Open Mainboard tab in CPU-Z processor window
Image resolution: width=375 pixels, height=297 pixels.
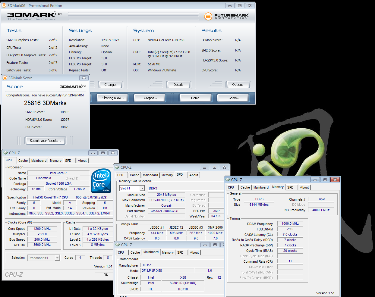click(x=39, y=161)
